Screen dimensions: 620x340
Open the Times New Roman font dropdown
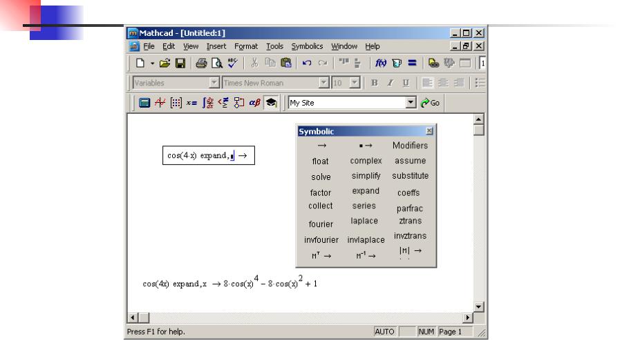point(324,83)
